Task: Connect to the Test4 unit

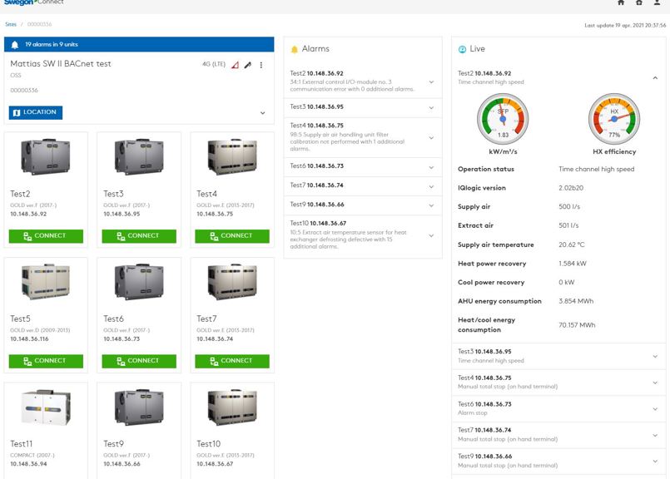Action: [x=232, y=236]
